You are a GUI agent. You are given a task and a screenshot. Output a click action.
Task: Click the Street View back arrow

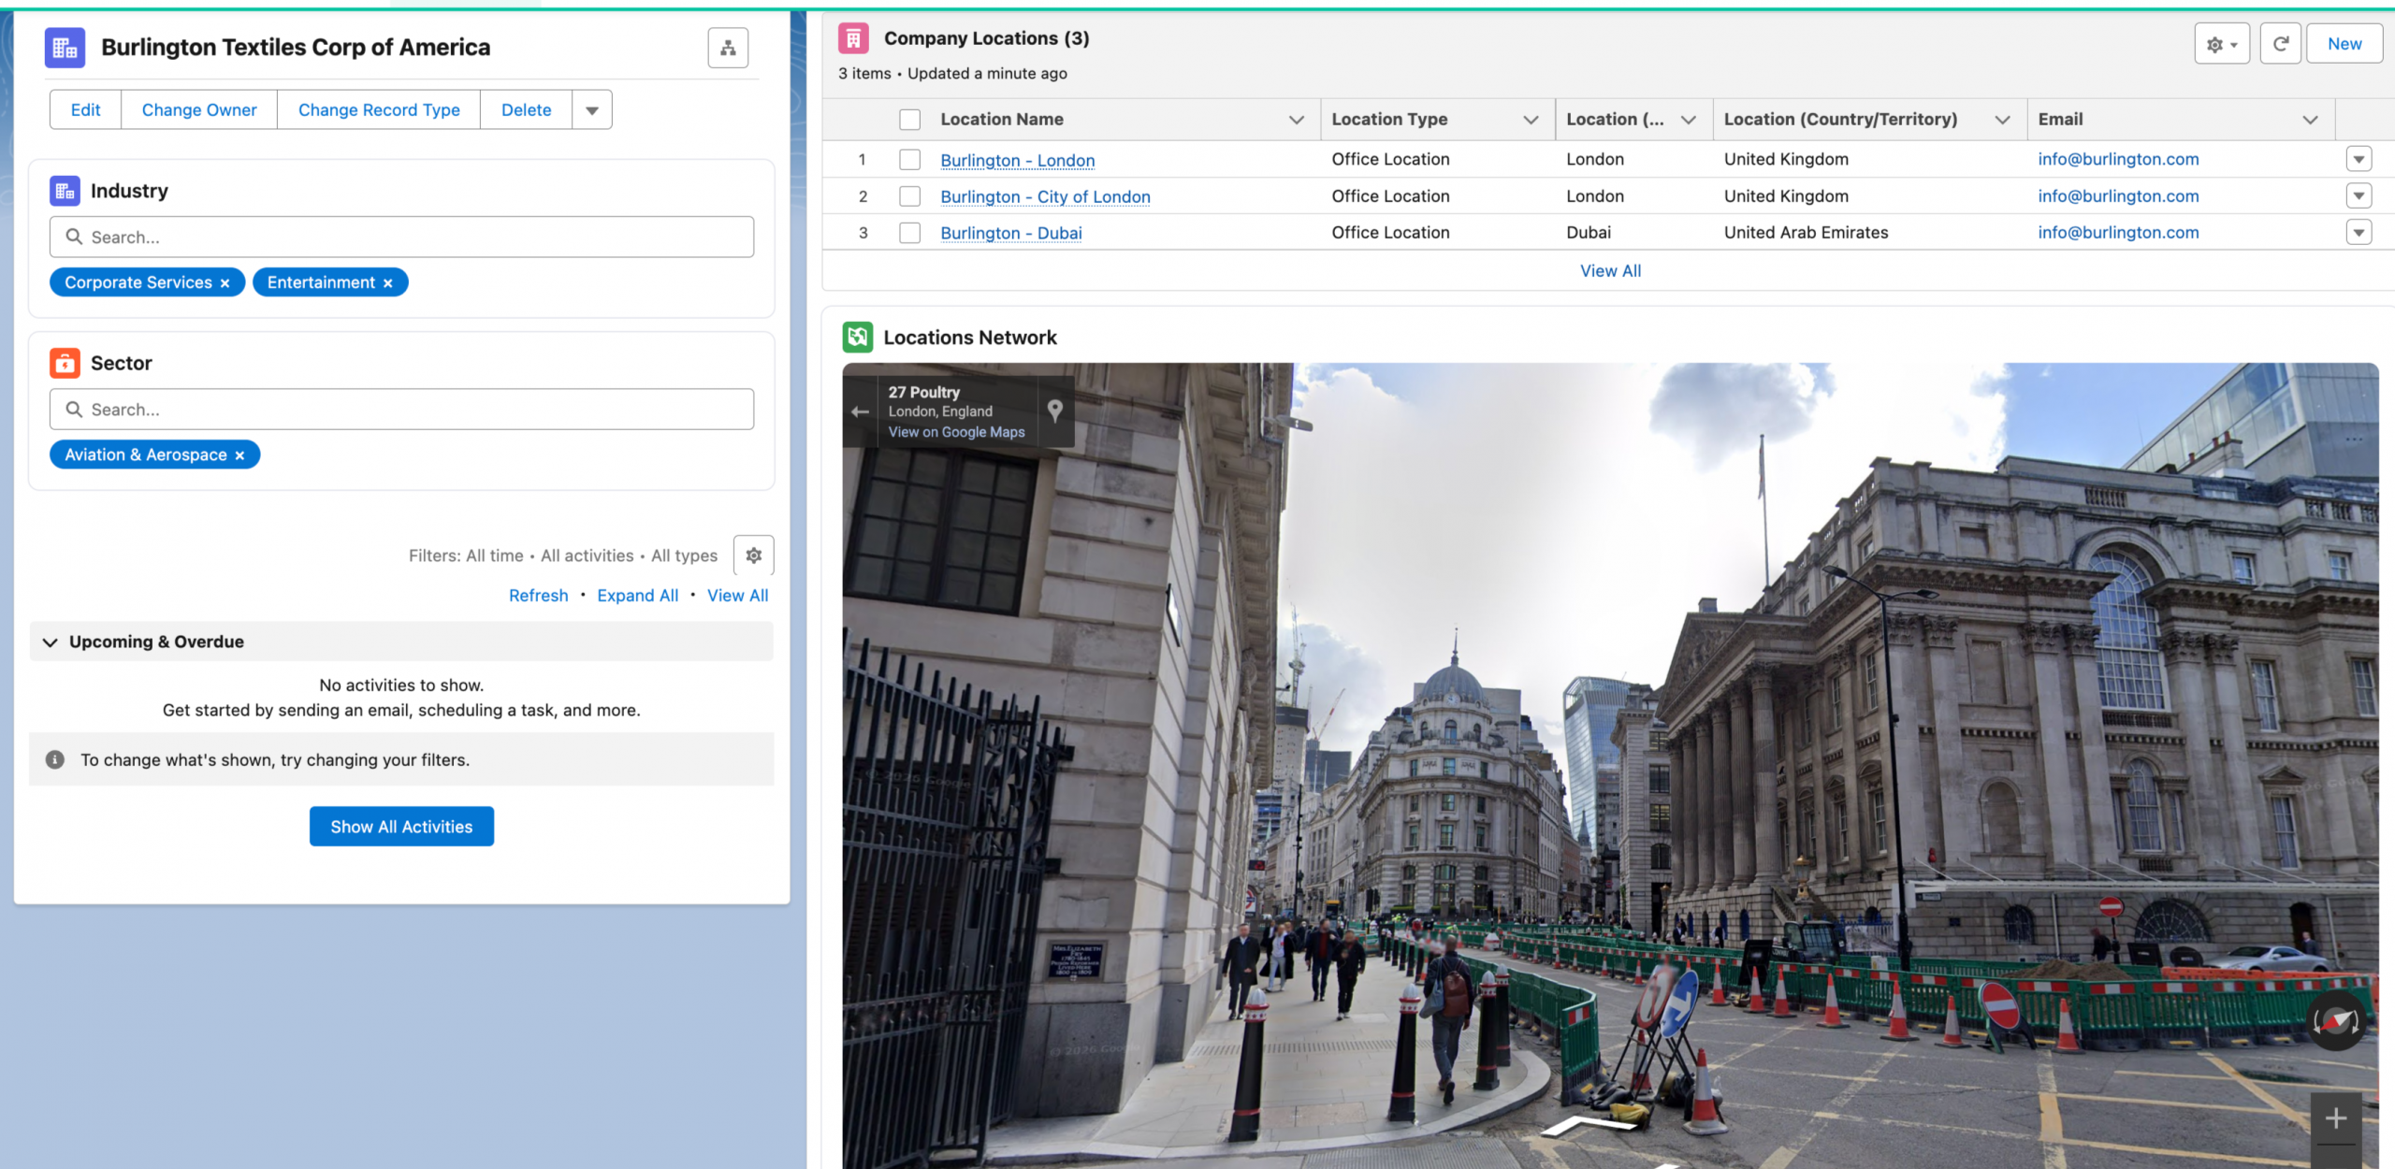click(860, 411)
